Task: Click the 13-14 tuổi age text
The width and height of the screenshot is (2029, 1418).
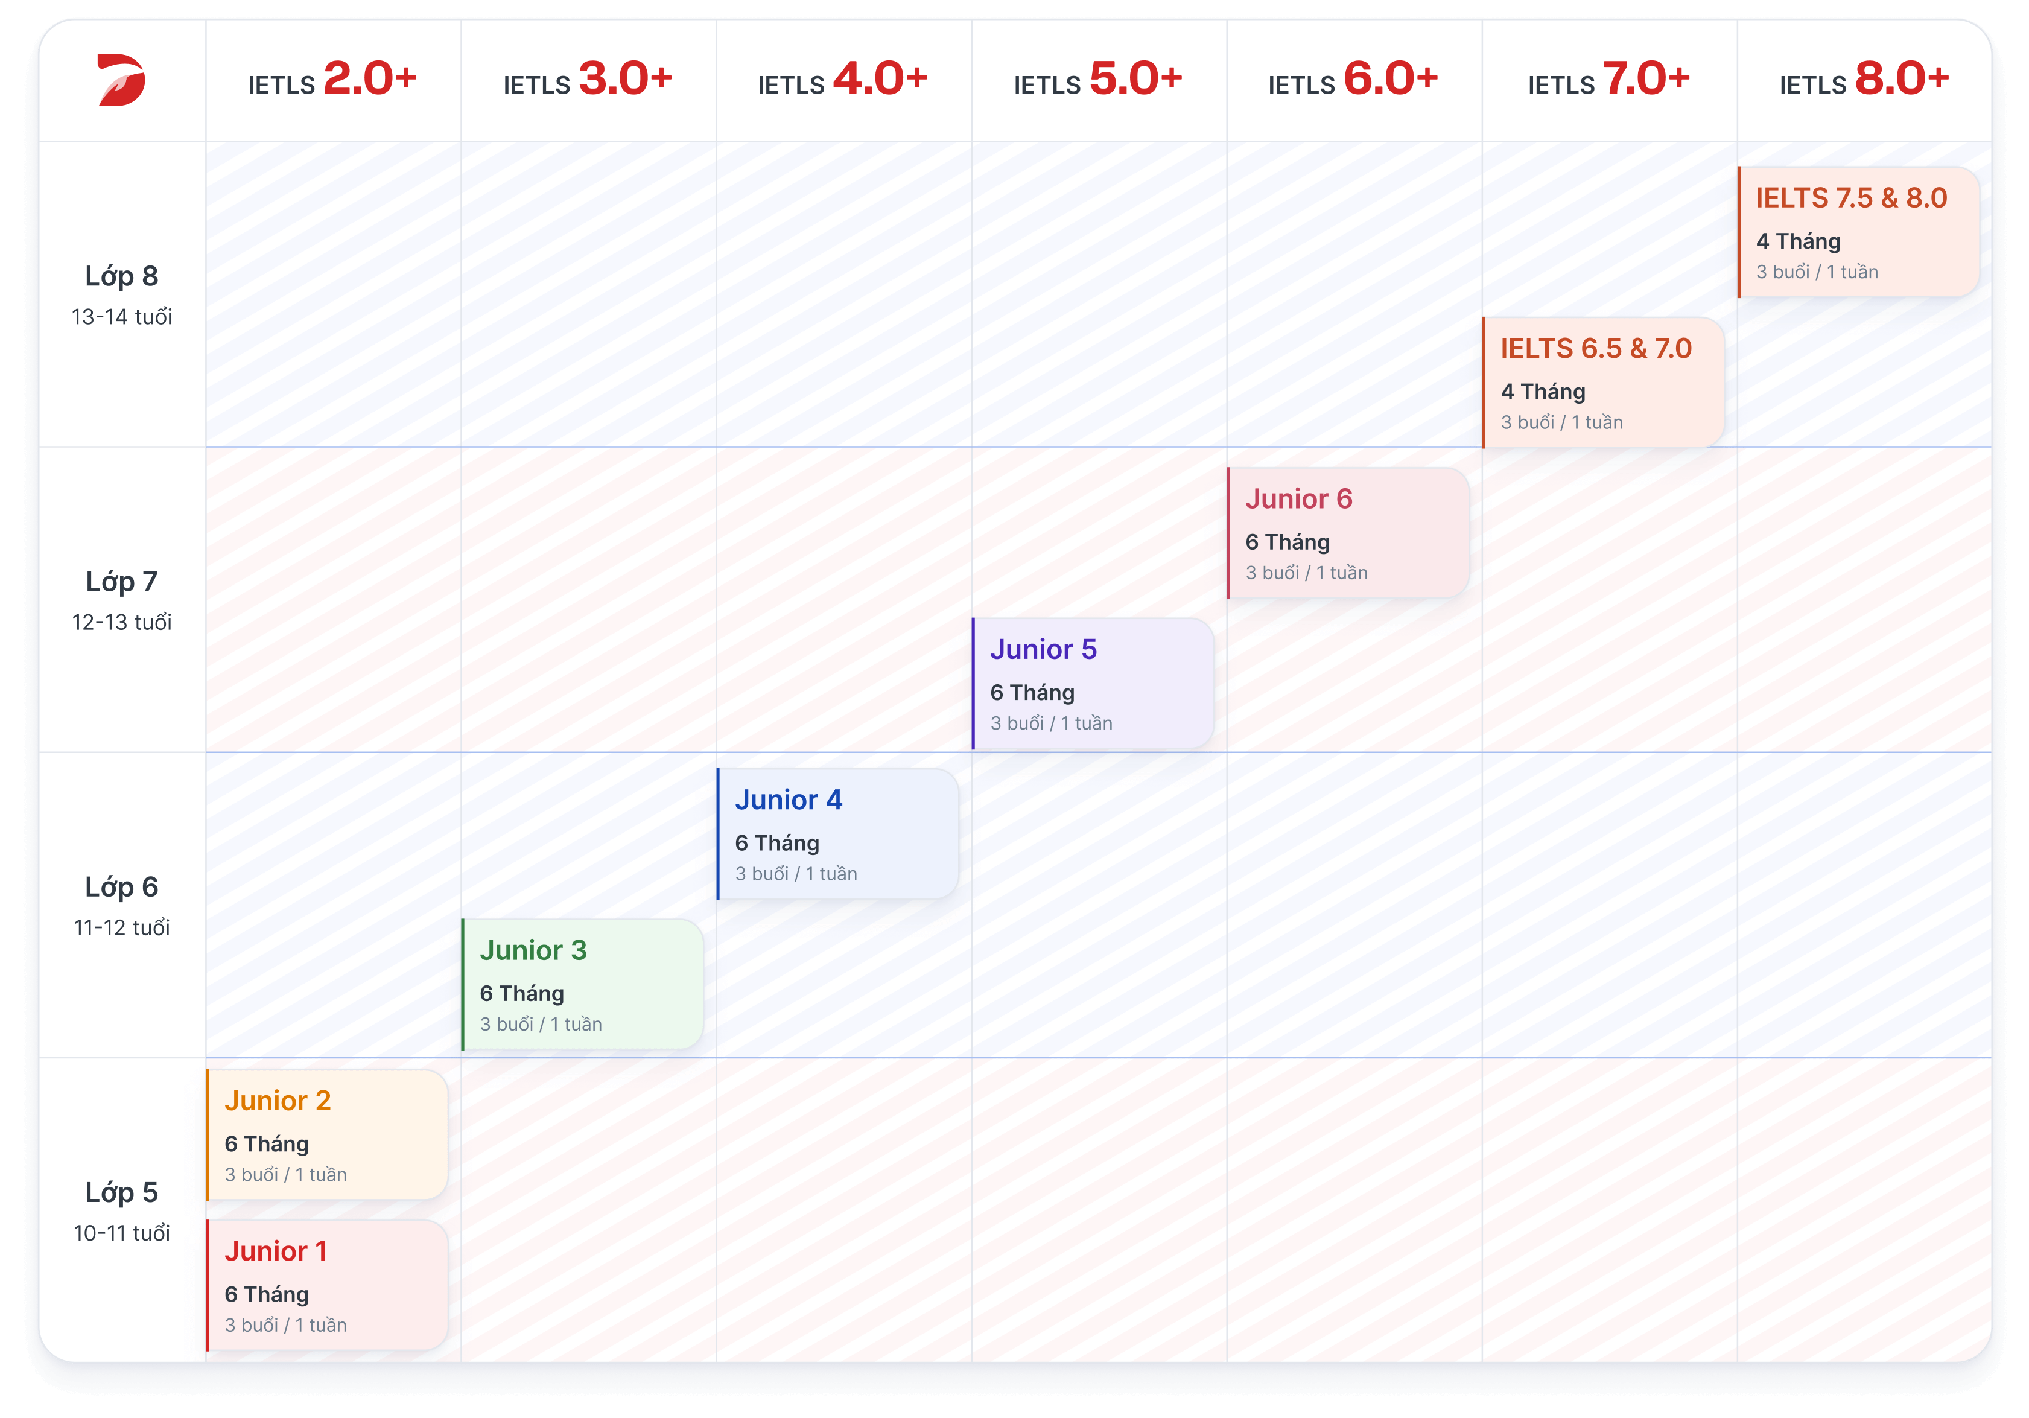Action: [x=122, y=317]
